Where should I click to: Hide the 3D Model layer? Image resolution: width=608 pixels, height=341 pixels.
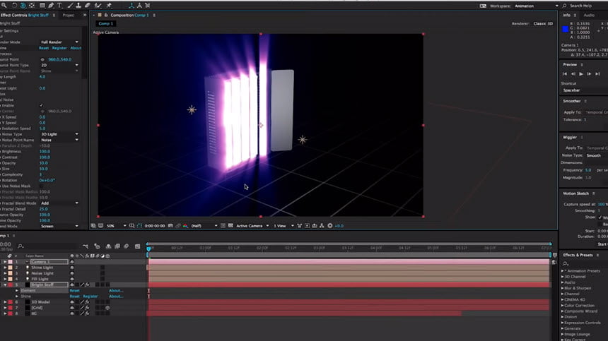pos(71,302)
